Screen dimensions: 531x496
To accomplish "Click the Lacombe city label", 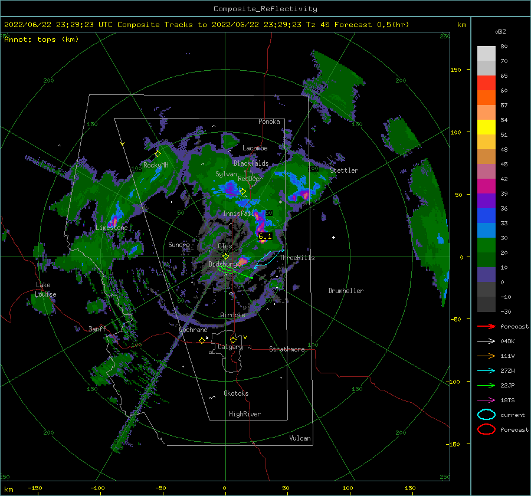I will tap(255, 148).
